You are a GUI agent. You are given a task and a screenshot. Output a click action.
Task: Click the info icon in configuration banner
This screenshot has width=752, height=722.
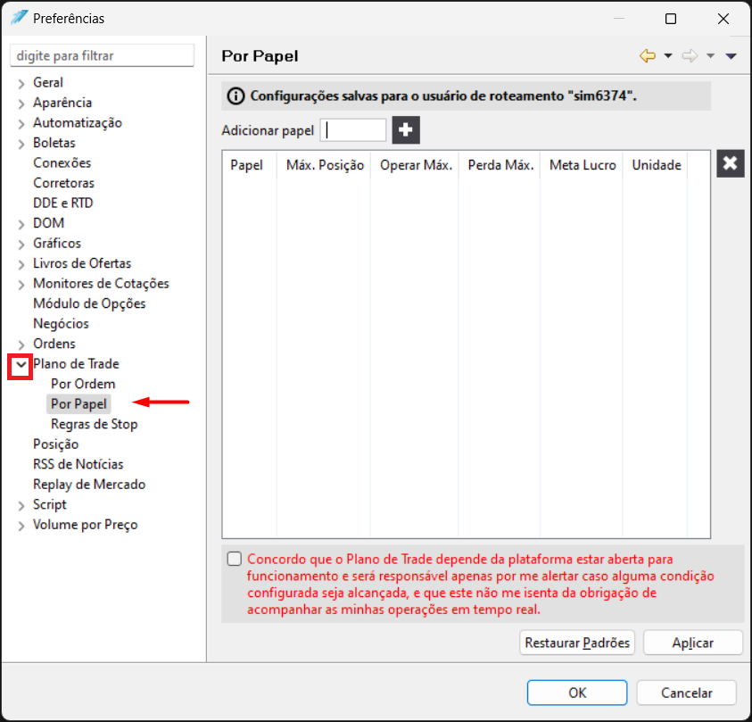coord(236,96)
